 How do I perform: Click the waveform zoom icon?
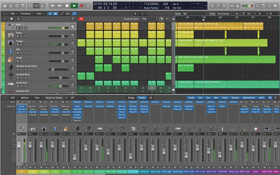pyautogui.click(x=237, y=13)
